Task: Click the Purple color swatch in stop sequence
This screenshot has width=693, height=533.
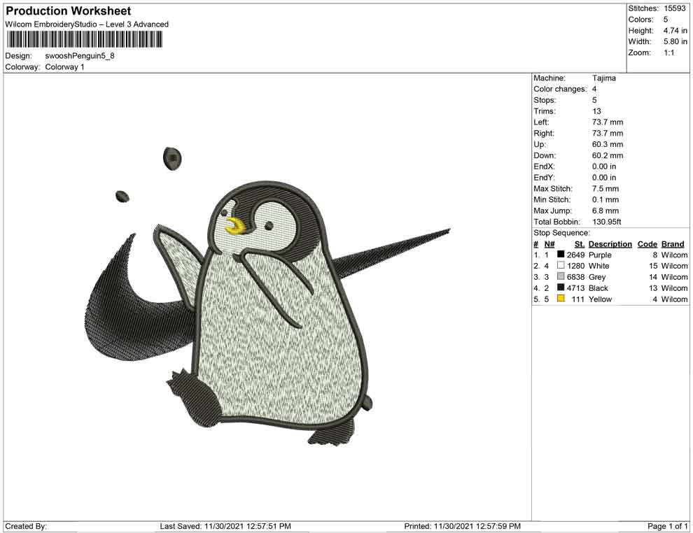Action: [x=561, y=255]
